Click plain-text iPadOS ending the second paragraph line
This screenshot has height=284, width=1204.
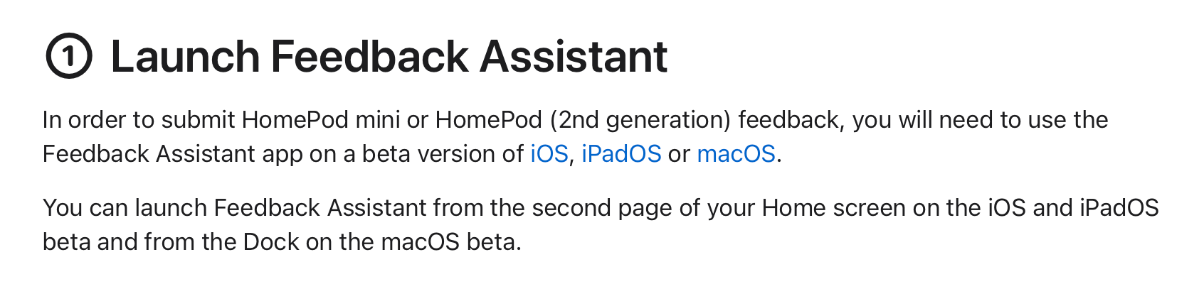coord(1119,208)
